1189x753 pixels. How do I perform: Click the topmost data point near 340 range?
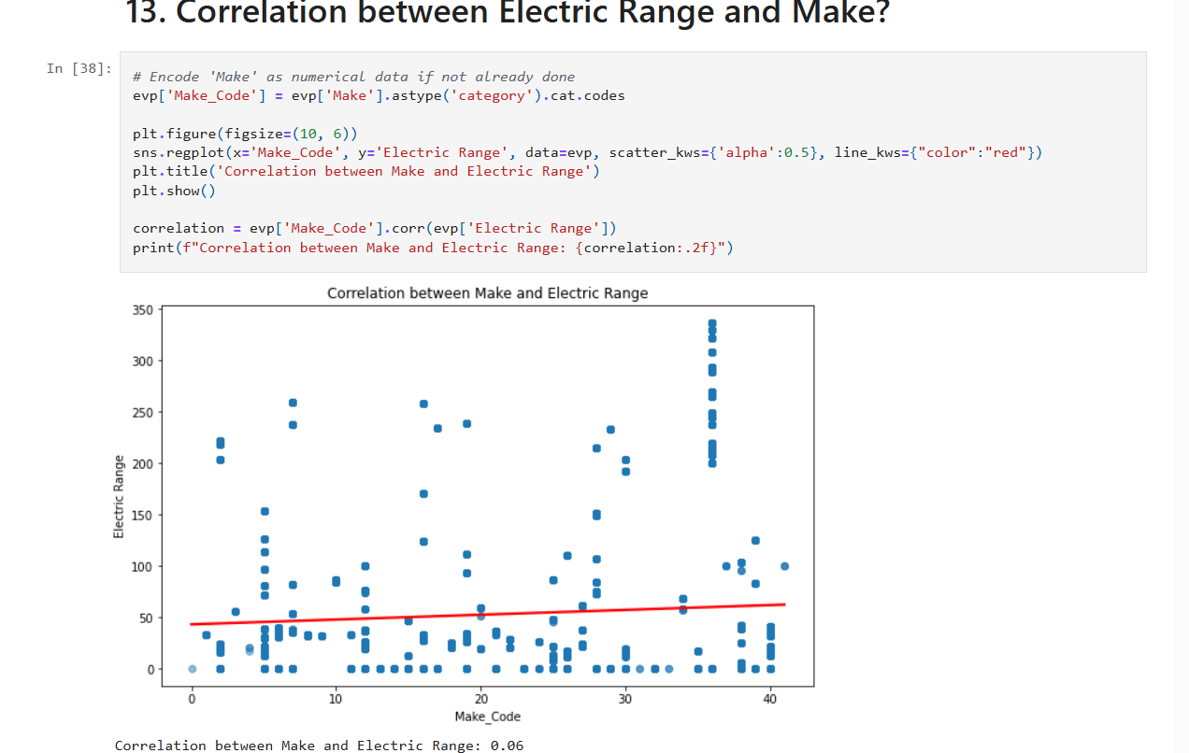tap(712, 323)
